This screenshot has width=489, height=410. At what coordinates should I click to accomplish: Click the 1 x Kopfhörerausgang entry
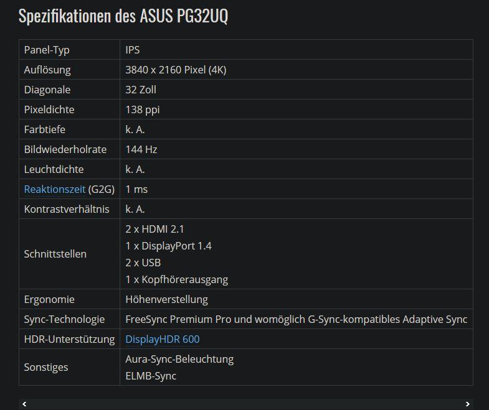tap(176, 279)
